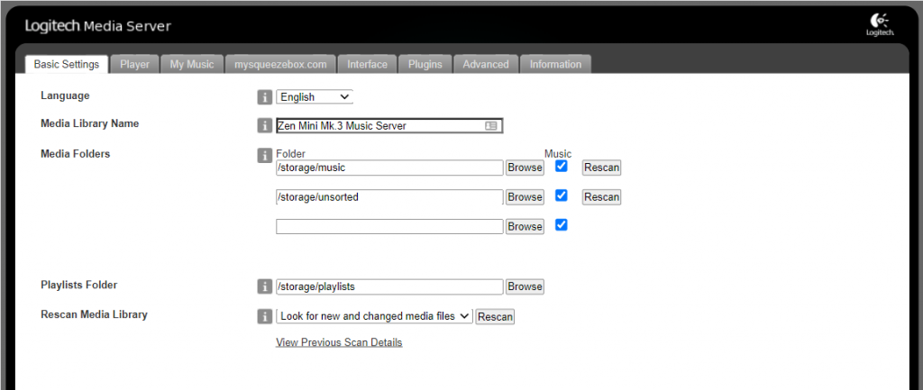Click the Logitech Media Server title
923x390 pixels.
point(97,26)
